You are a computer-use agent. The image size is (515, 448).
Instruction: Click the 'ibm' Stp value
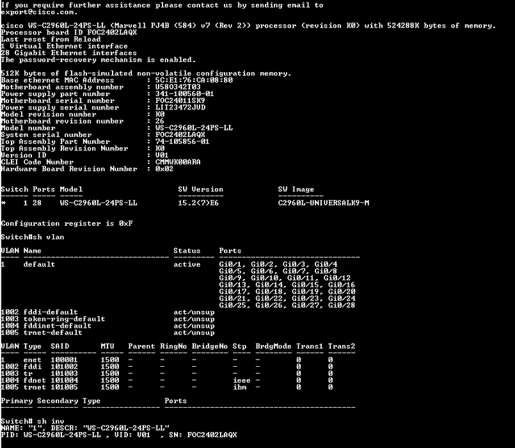pos(239,388)
